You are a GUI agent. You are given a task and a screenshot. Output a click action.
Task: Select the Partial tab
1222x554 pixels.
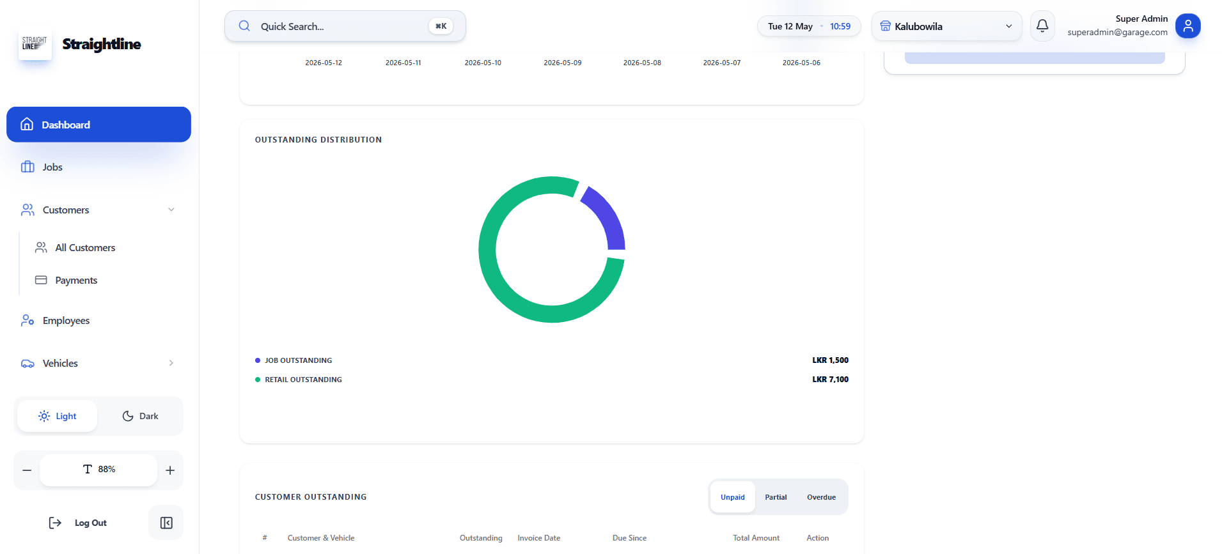click(776, 497)
